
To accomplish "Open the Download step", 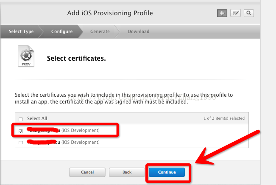I will point(138,31).
